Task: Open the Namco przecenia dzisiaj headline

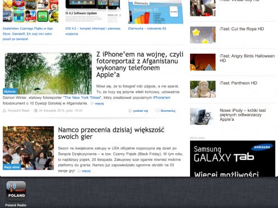Action: click(111, 133)
